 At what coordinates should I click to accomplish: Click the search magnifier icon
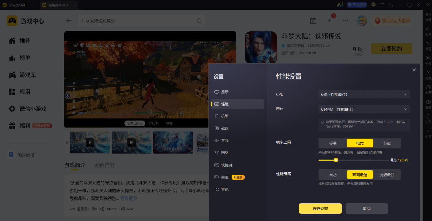199,21
